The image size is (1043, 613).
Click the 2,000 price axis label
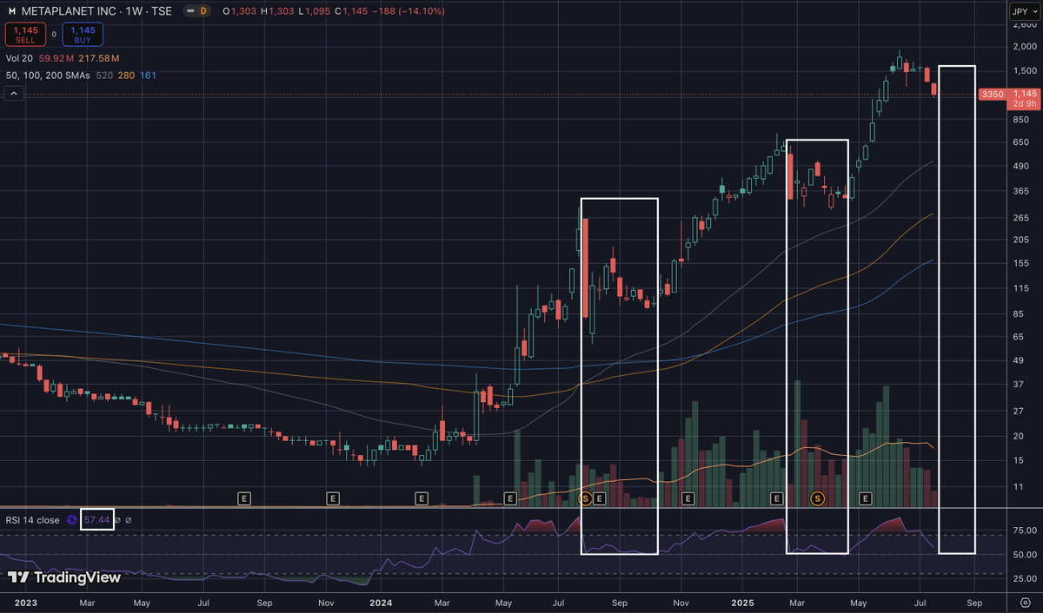click(x=1026, y=48)
